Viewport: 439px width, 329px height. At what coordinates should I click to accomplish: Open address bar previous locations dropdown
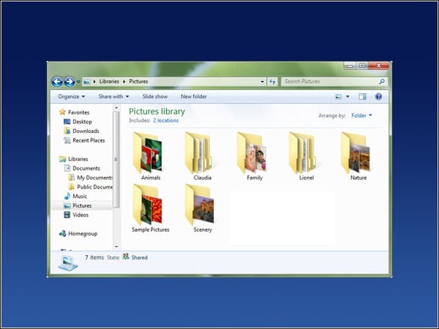point(262,82)
